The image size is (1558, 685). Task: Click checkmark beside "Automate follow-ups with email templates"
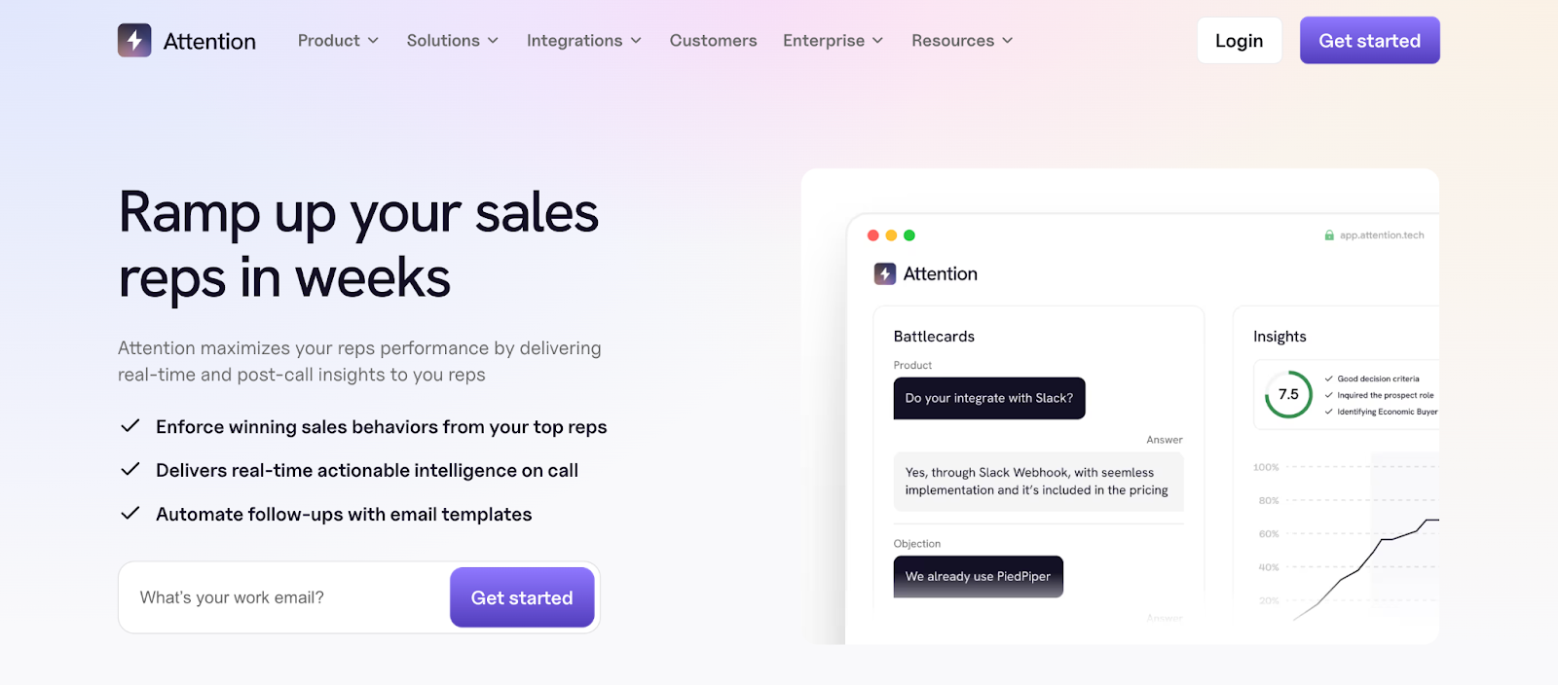point(130,514)
